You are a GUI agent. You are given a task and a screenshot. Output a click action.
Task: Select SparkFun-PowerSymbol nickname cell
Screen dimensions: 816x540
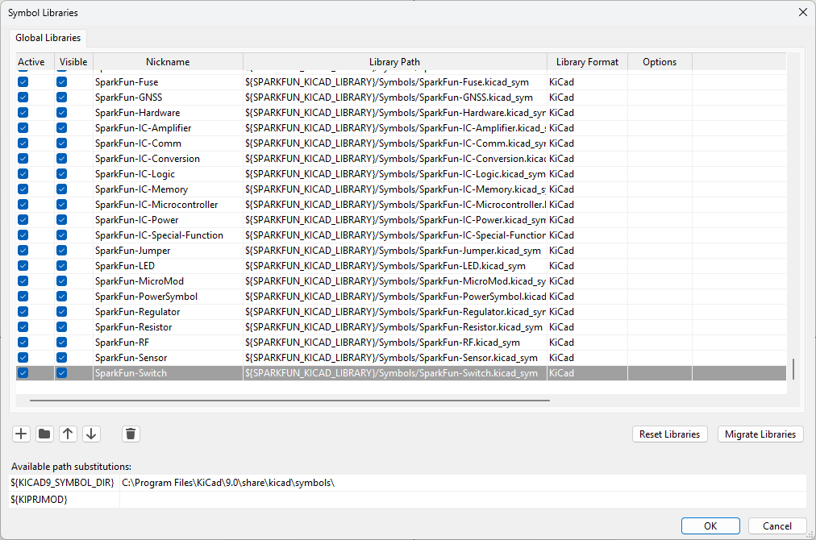coord(168,297)
